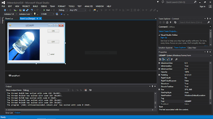Click the Save All toolbar icon
Screen dimensions: 213x119
27,10
